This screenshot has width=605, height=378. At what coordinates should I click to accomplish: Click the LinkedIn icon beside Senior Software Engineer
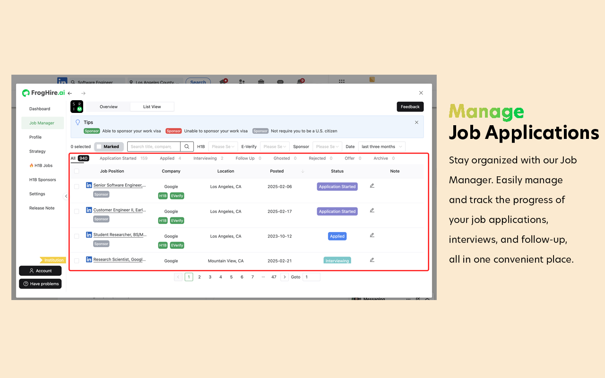pos(88,185)
